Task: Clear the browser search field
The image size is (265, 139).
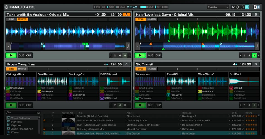Action: 38,113
